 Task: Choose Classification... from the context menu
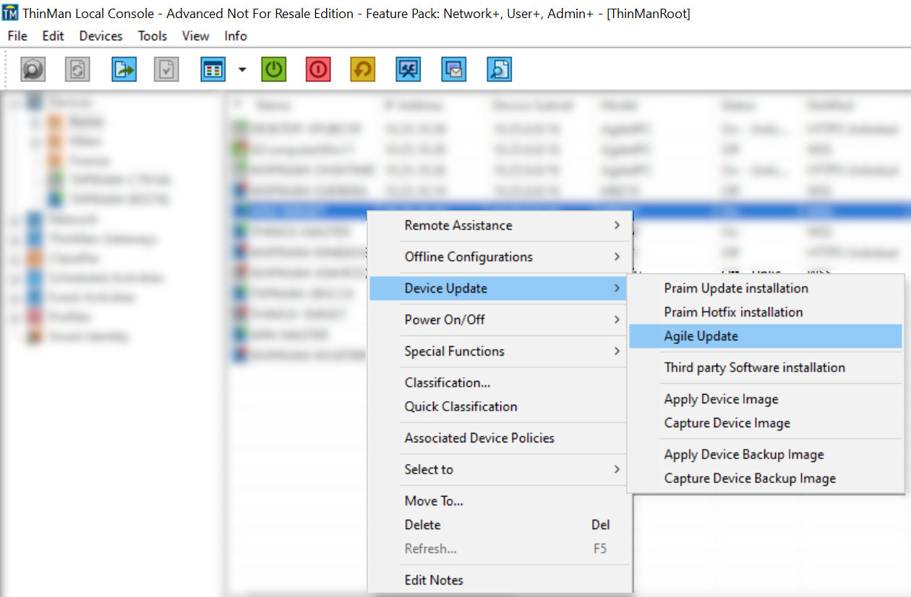[x=500, y=382]
